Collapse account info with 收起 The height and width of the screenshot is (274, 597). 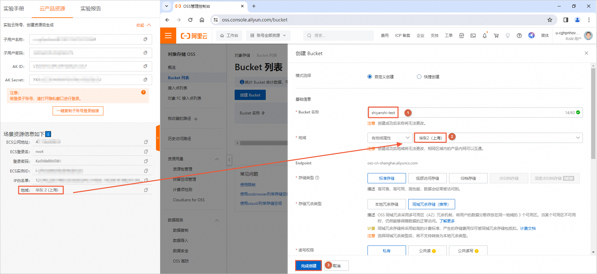click(143, 25)
